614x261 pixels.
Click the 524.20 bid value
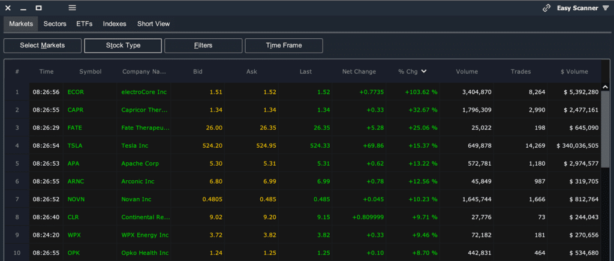point(212,145)
